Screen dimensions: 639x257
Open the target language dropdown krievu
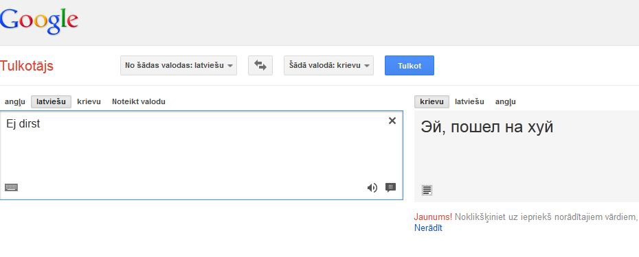click(328, 66)
